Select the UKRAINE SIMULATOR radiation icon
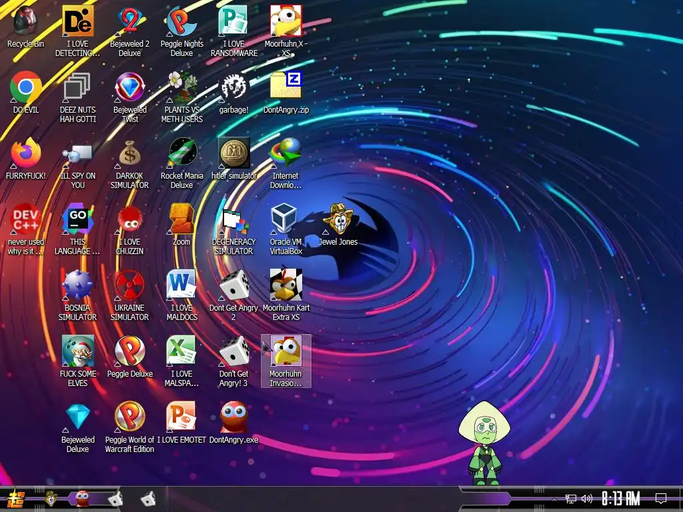Viewport: 683px width, 512px height. click(x=130, y=295)
